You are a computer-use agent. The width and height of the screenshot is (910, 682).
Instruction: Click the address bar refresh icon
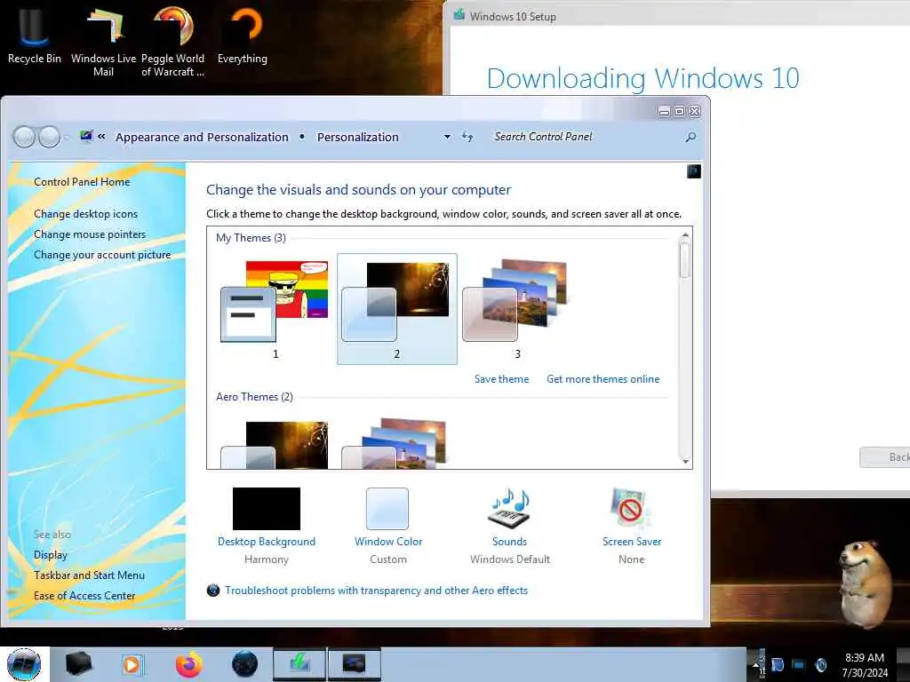[467, 137]
